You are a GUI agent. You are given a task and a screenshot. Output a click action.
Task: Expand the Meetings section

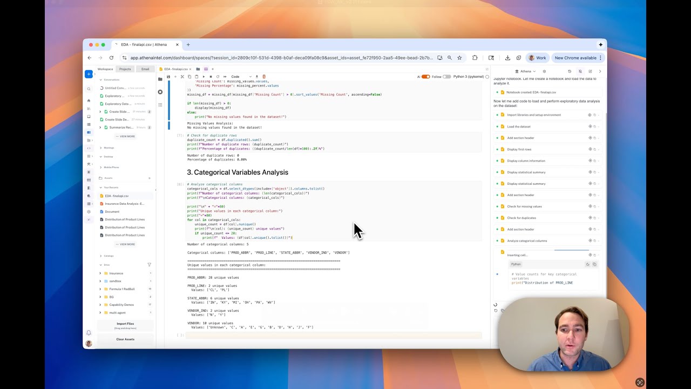pyautogui.click(x=100, y=147)
